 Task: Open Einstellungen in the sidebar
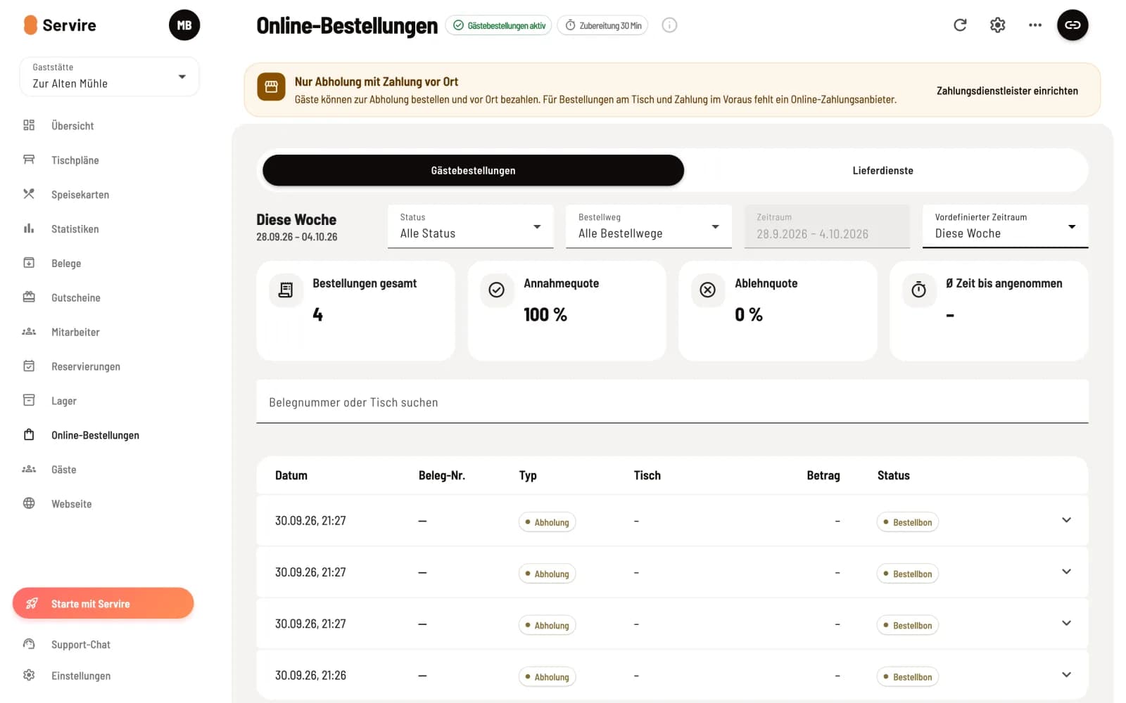(x=81, y=676)
